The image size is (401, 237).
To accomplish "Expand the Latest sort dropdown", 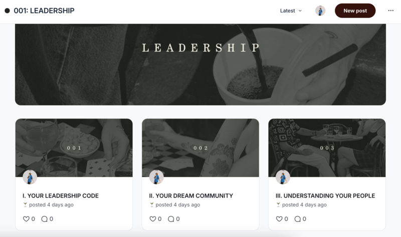I will point(291,10).
